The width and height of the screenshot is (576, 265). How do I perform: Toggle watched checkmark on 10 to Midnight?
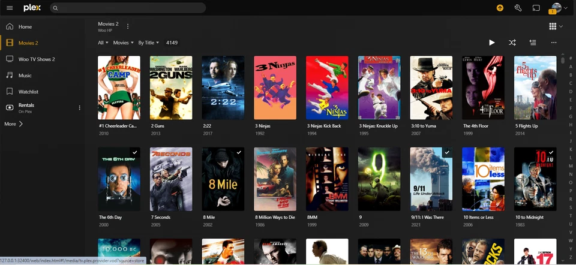click(x=551, y=152)
